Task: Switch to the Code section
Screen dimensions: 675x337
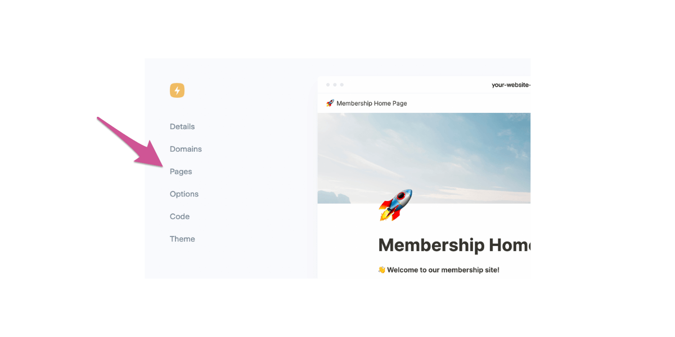Action: (x=179, y=216)
